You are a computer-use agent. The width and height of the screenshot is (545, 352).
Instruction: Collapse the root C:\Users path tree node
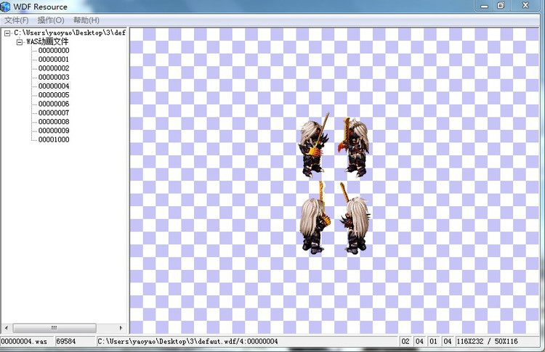coord(7,33)
